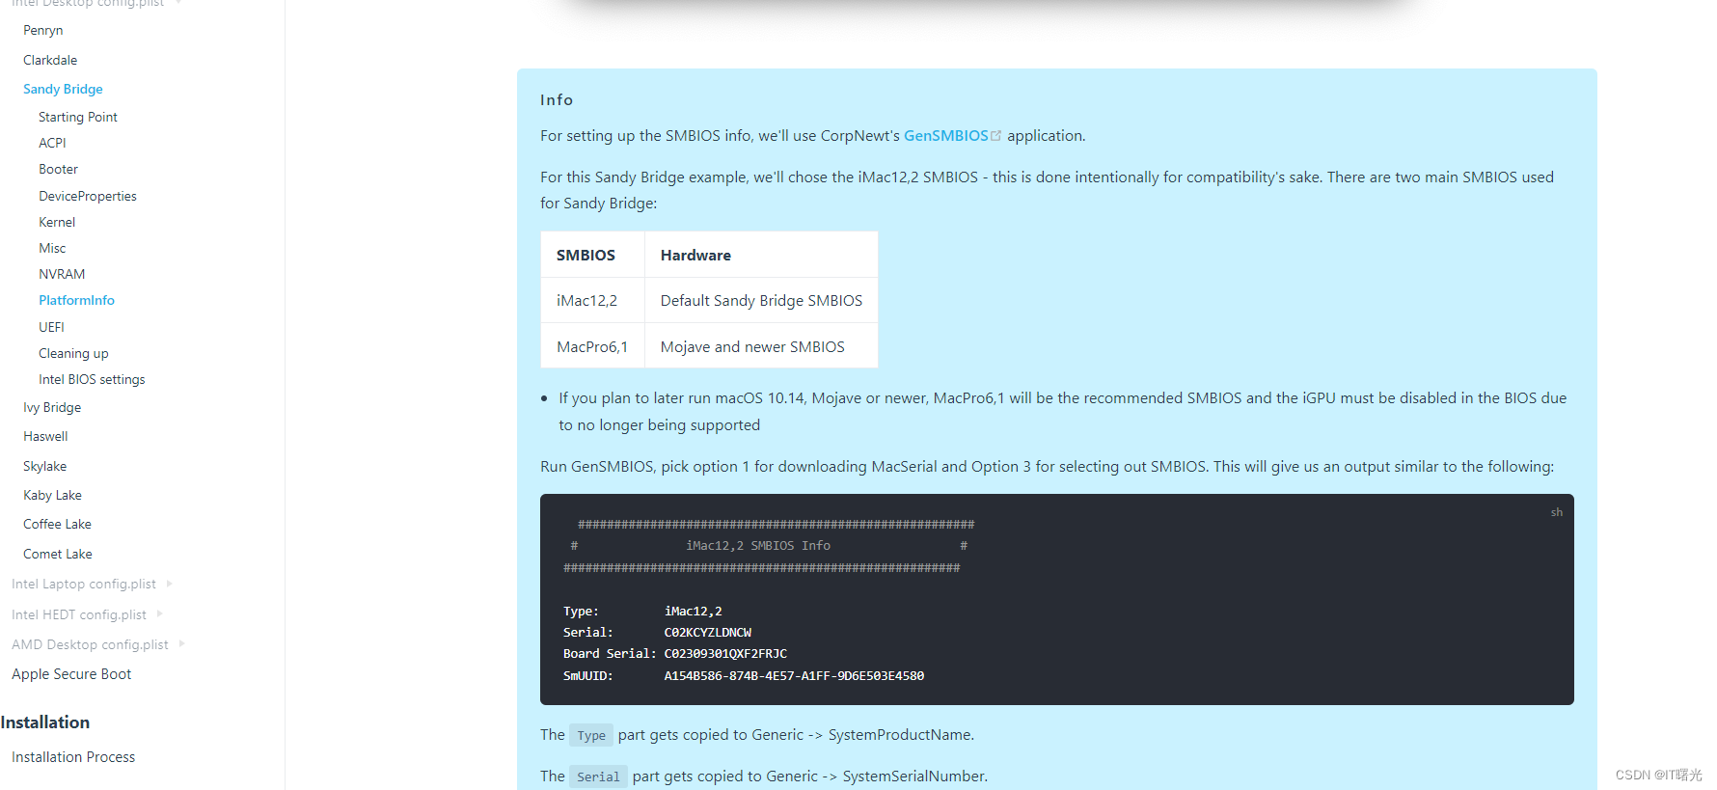This screenshot has height=790, width=1717.
Task: Jump to the NVRAM section
Action: point(62,274)
